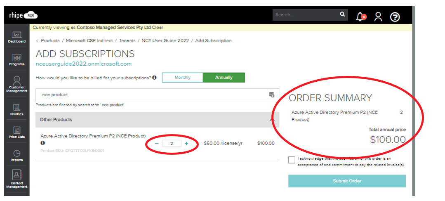Check the order acknowledgement checkbox
This screenshot has width=445, height=201.
point(292,160)
